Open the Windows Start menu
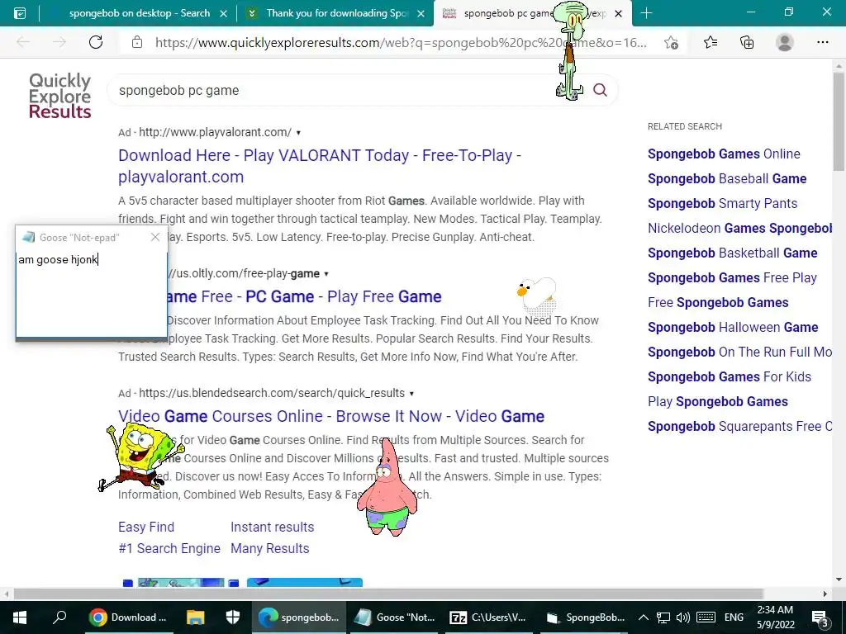This screenshot has width=846, height=634. click(x=20, y=617)
